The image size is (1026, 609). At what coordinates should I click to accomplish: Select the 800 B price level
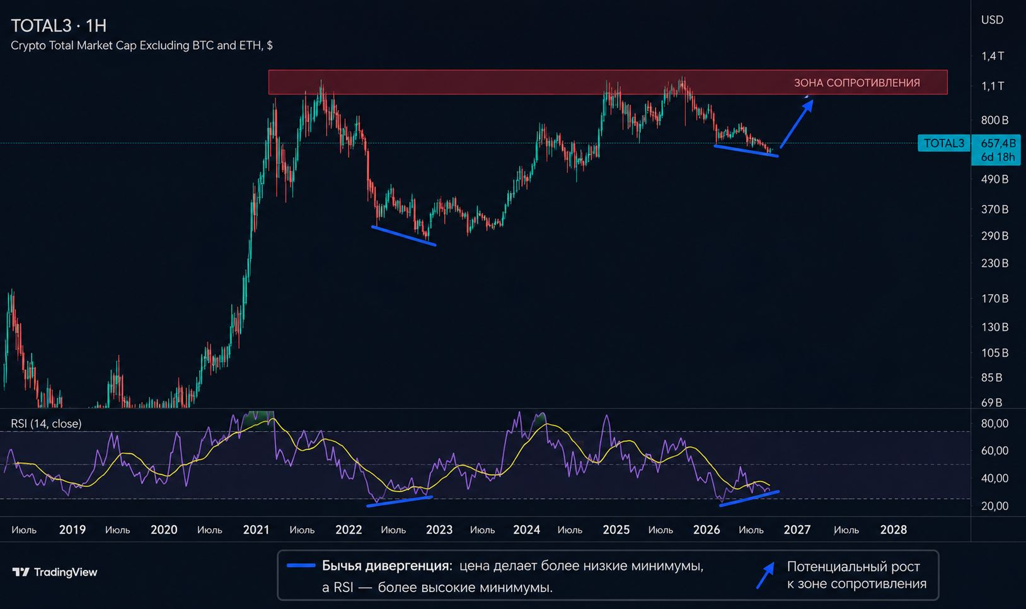(x=994, y=120)
